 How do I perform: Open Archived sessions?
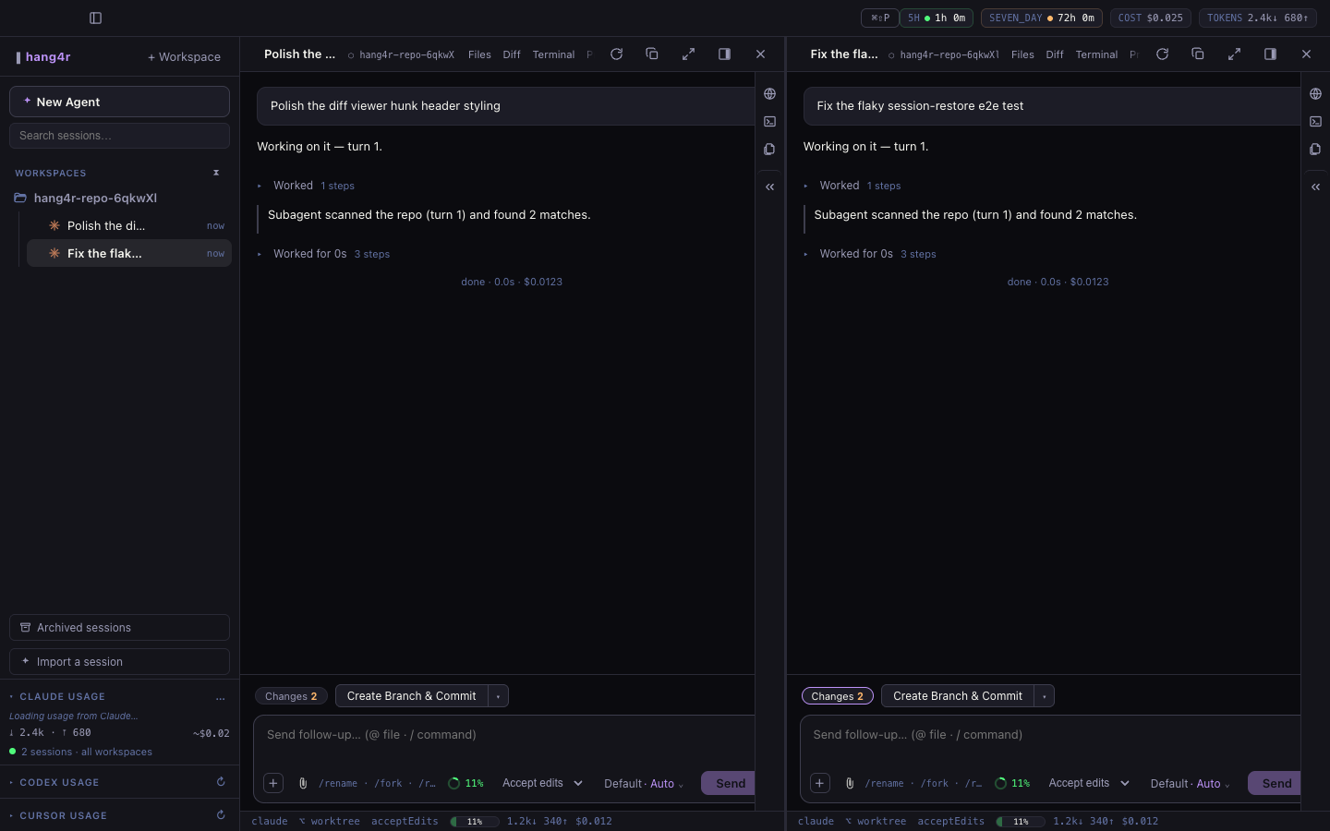(119, 627)
